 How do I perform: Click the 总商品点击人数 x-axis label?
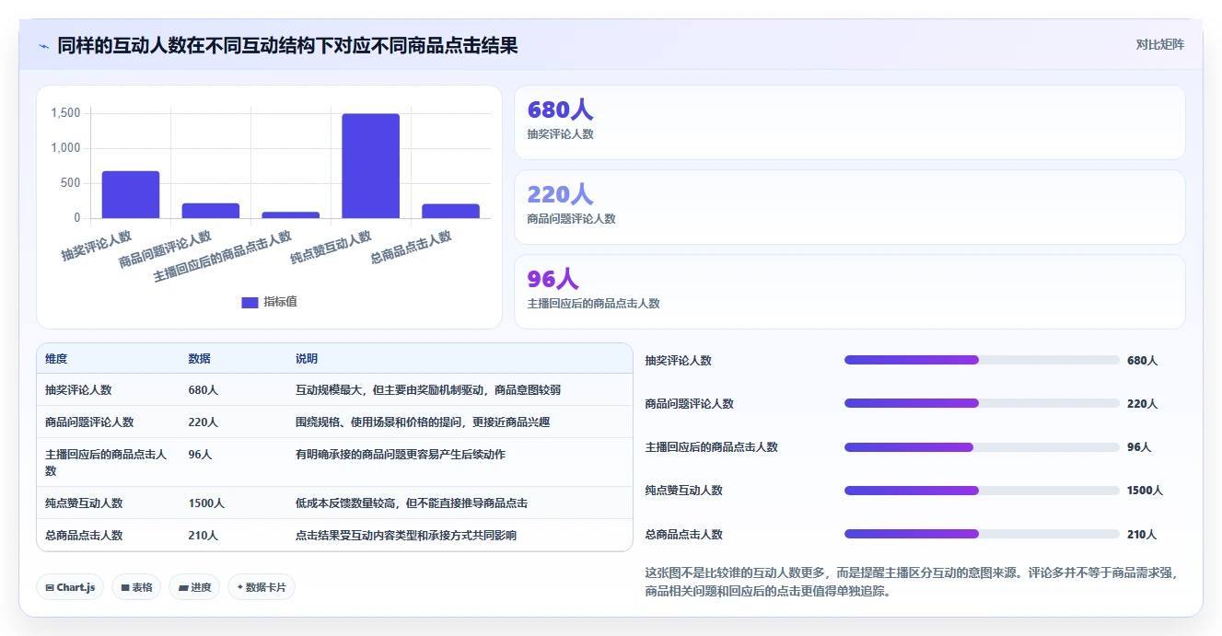coord(412,247)
